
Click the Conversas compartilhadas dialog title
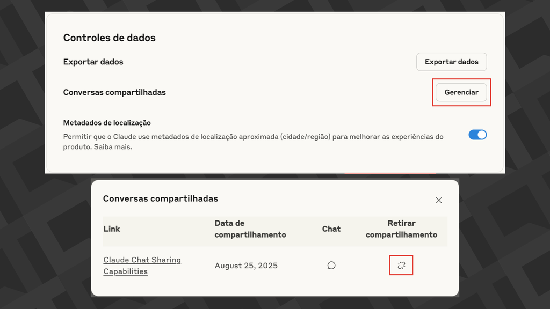161,198
